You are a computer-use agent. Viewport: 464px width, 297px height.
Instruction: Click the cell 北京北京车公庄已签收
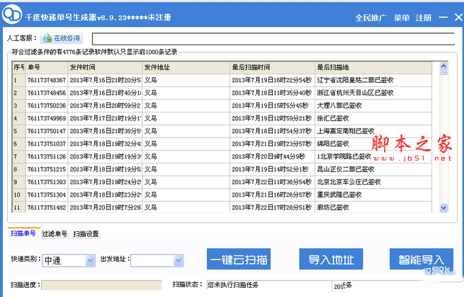coord(373,182)
